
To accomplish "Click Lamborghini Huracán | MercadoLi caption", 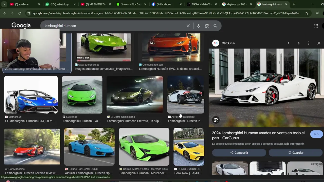I will tap(144, 173).
